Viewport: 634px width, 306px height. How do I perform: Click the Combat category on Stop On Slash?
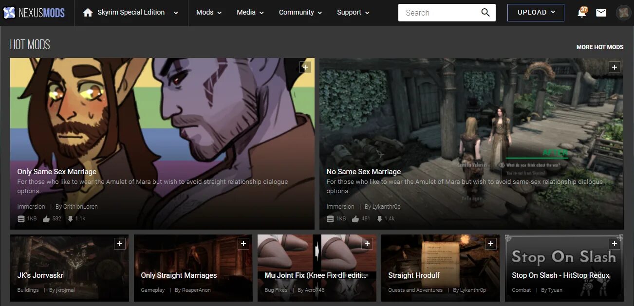pyautogui.click(x=521, y=290)
